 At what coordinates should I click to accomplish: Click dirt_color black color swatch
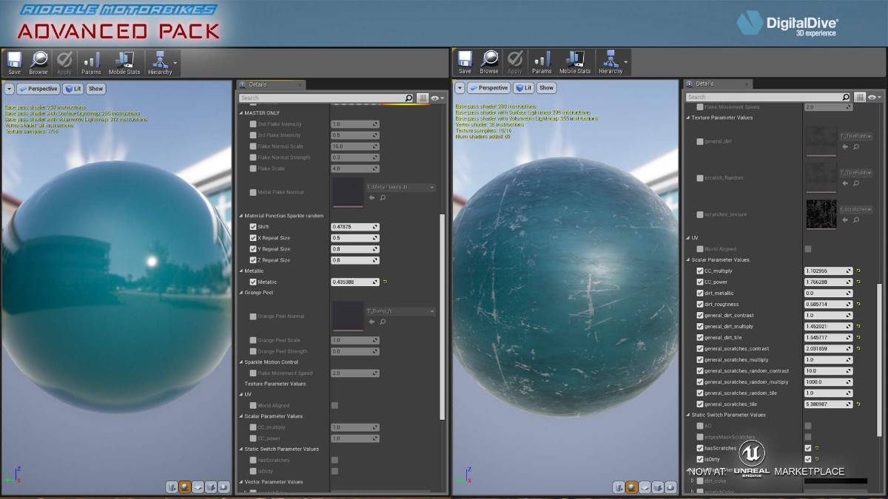pos(835,481)
